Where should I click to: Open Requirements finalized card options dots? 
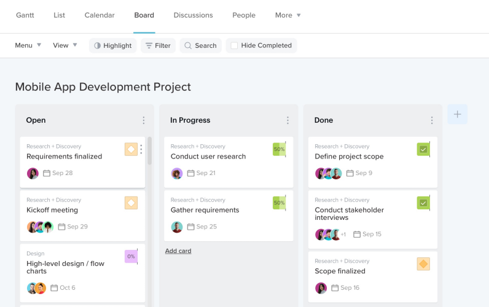pyautogui.click(x=141, y=149)
